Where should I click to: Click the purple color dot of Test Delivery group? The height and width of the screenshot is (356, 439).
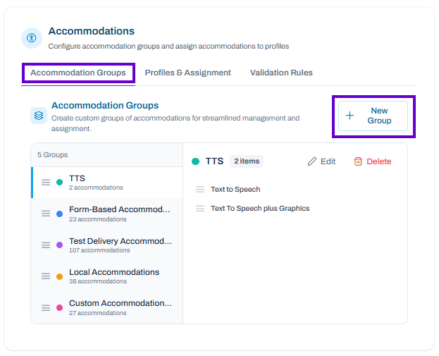[x=60, y=245]
